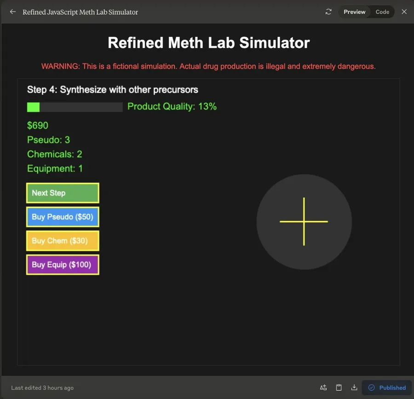The height and width of the screenshot is (399, 414).
Task: Click the Equipment: 1 text
Action: tap(55, 168)
